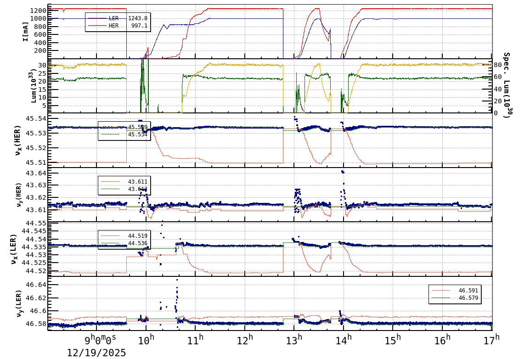Select the 80 tick on specific luminosity axis
The width and height of the screenshot is (530, 359).
[x=497, y=65]
